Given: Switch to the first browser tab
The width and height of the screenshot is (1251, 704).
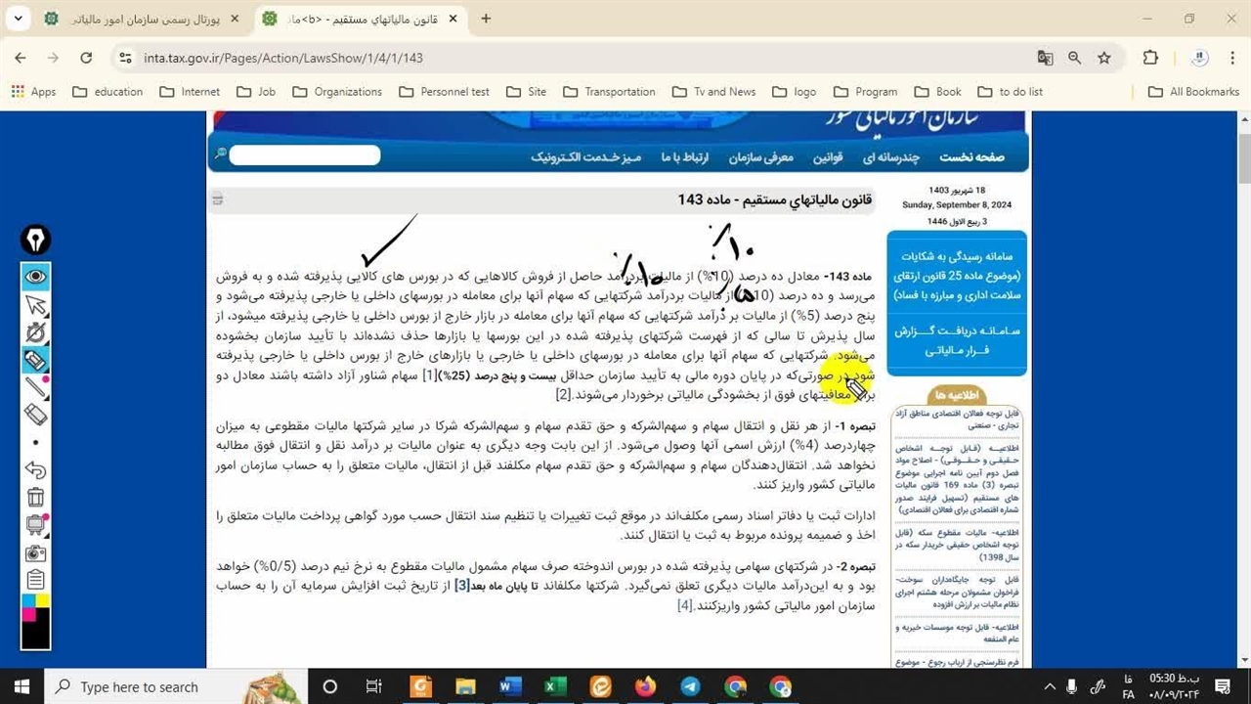Looking at the screenshot, I should click(x=145, y=19).
